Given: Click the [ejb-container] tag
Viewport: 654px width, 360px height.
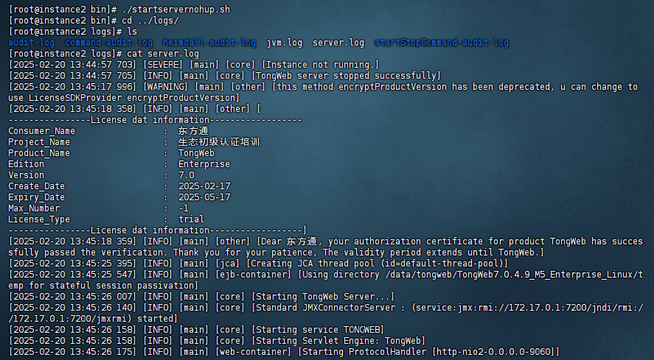Looking at the screenshot, I should (x=253, y=274).
